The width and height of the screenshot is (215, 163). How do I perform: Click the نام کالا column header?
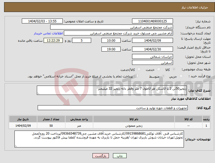(134, 119)
